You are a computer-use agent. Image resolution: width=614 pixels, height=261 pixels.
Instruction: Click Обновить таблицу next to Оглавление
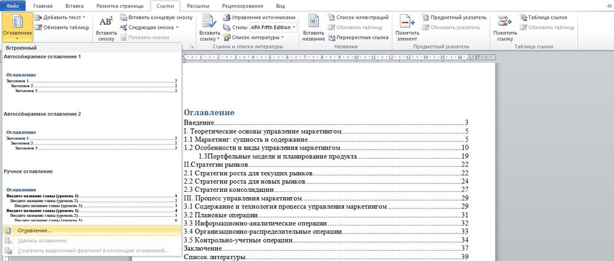(x=61, y=28)
